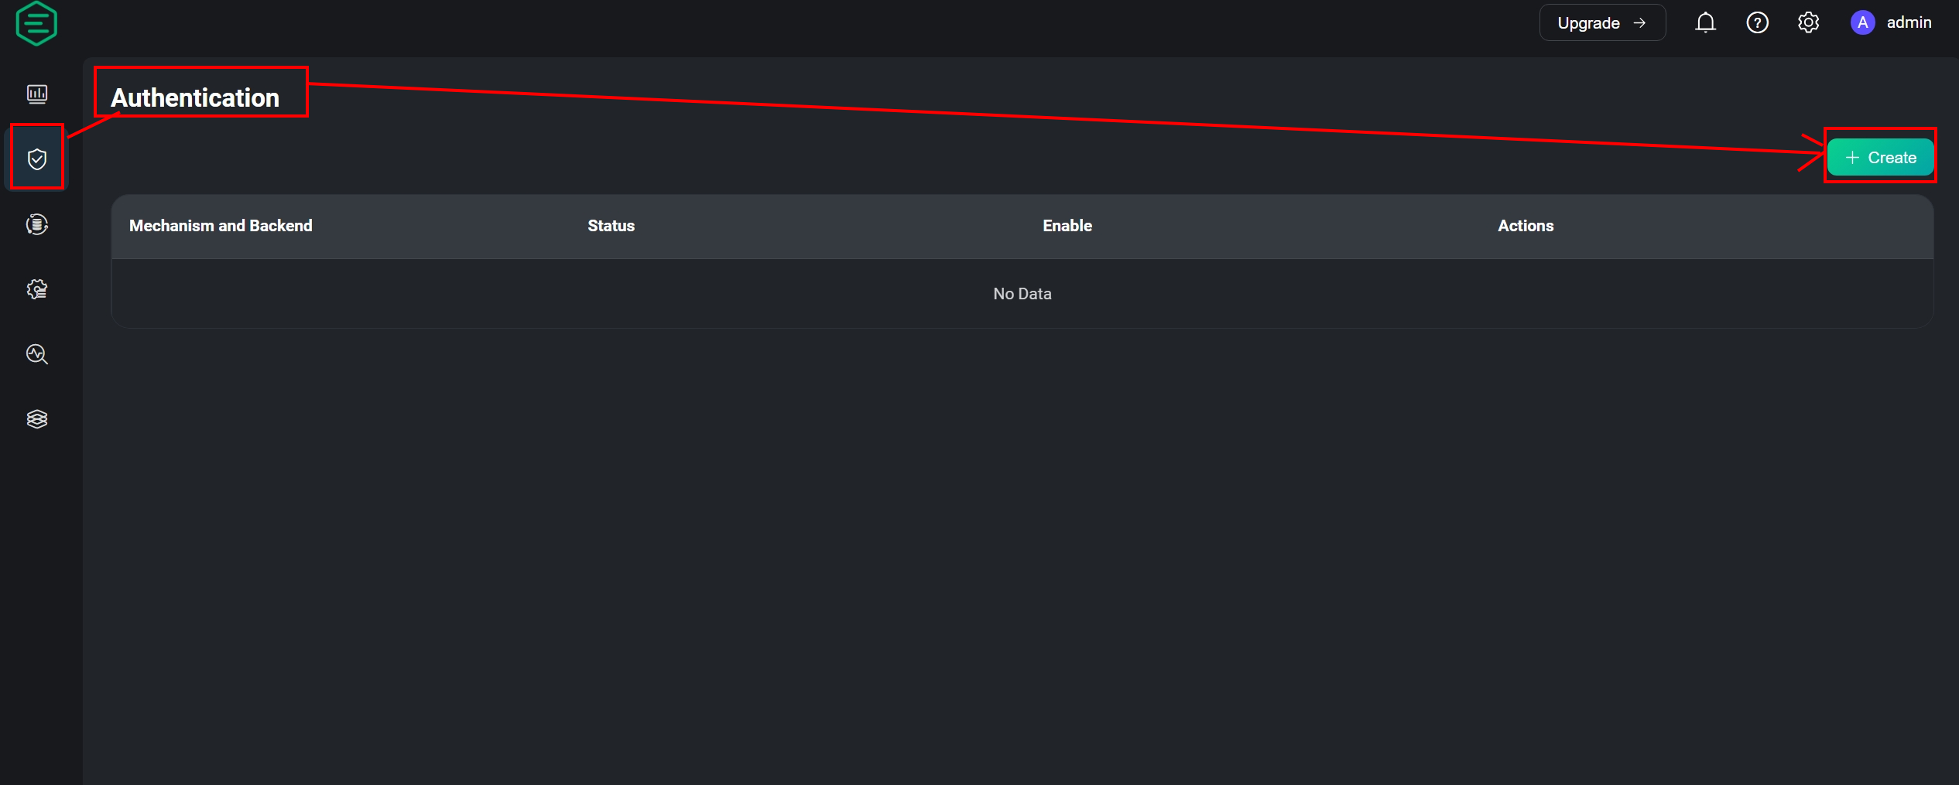Click the help question mark icon

point(1757,23)
